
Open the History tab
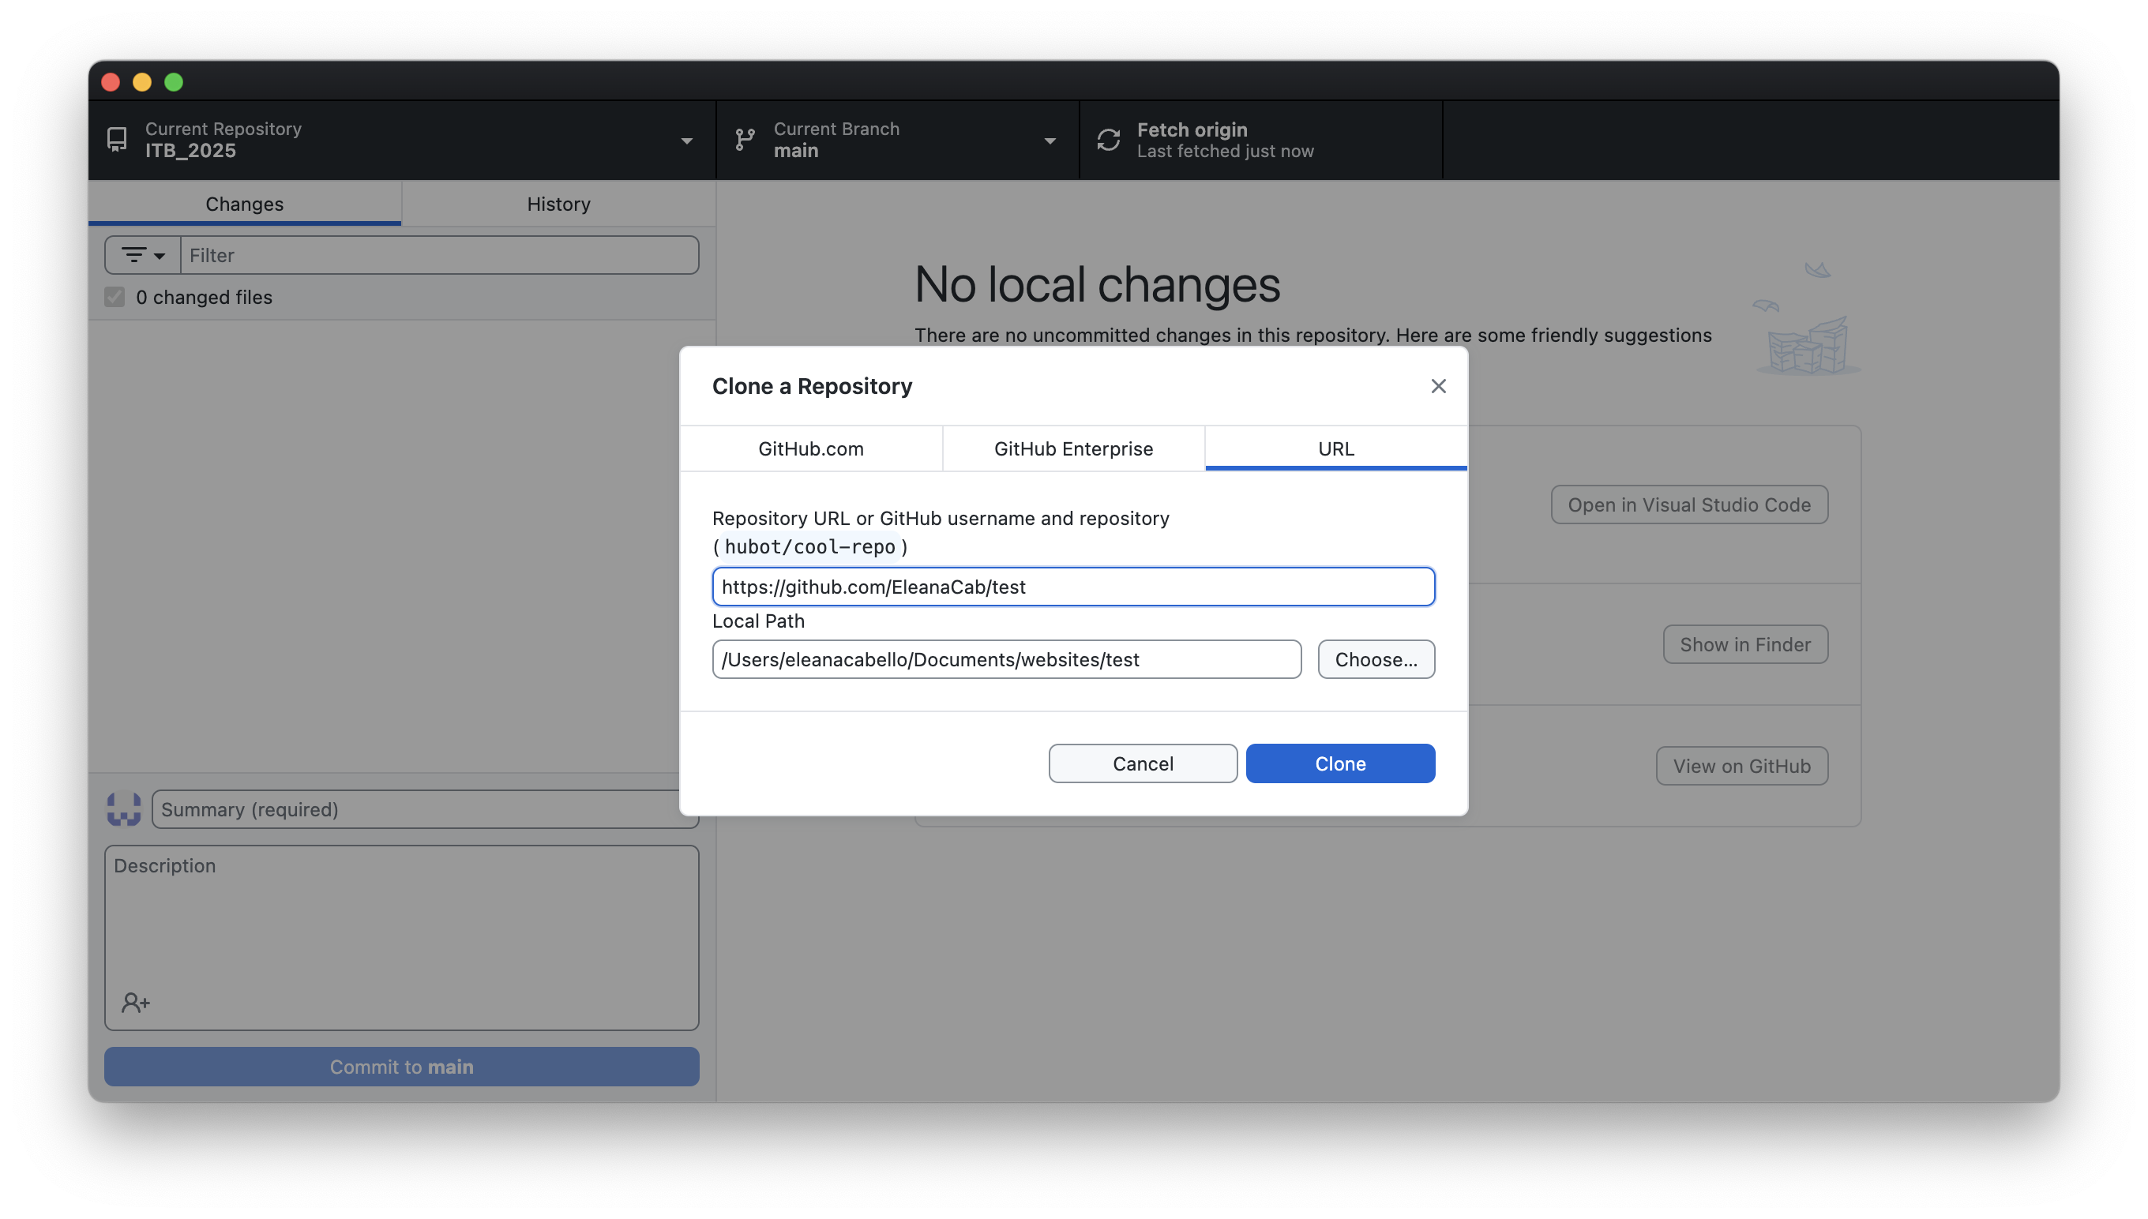[558, 204]
